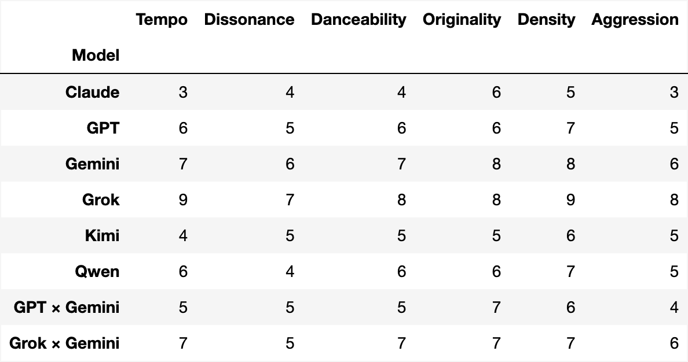Select the Dissonance column header
Image resolution: width=688 pixels, height=362 pixels.
coord(249,20)
